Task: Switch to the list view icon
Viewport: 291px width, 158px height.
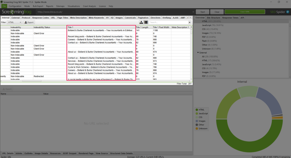Action: coord(146,22)
